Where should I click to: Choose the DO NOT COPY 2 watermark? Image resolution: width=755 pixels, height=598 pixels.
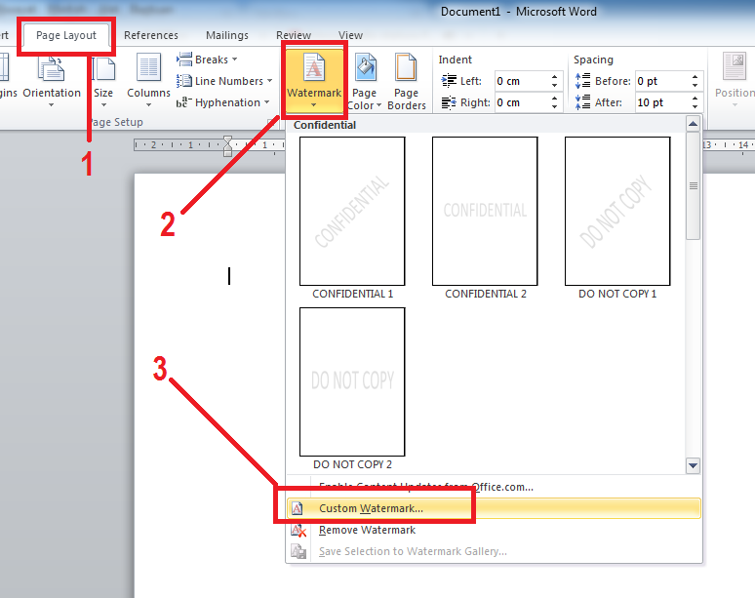click(x=352, y=381)
